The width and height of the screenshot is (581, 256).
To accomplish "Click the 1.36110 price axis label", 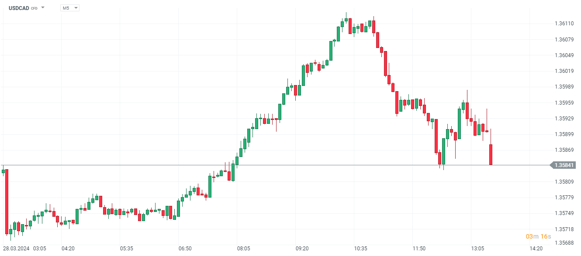I will tap(564, 24).
